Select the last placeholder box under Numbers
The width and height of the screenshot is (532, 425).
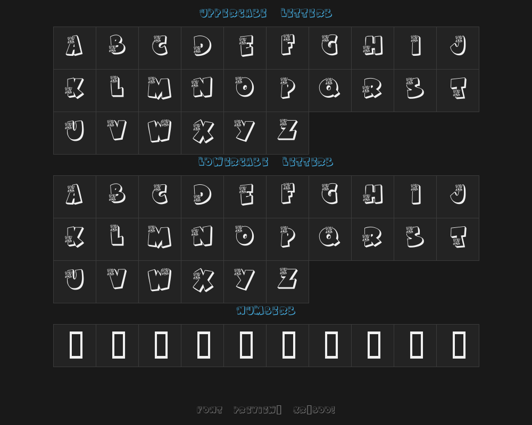click(459, 345)
